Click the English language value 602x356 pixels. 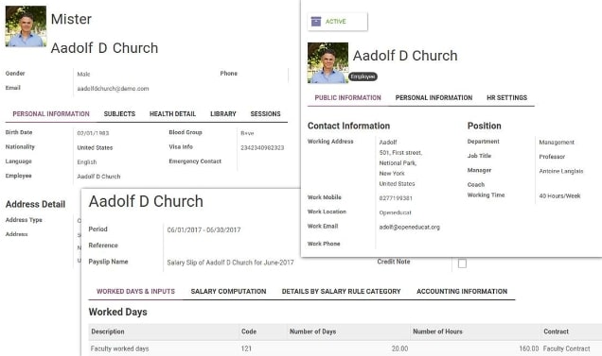click(87, 162)
